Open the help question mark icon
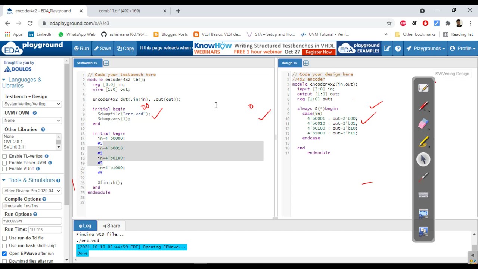This screenshot has height=269, width=478. 398,49
